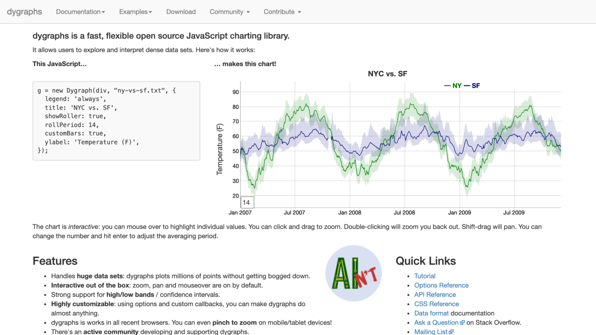Click the Features heading

[55, 261]
